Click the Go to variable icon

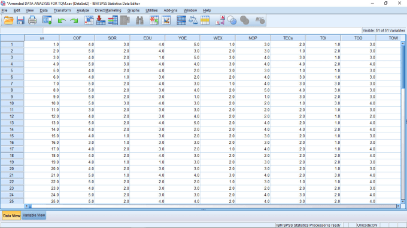pos(101,20)
